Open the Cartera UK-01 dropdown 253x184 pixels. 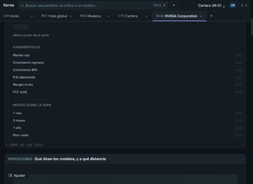212,6
